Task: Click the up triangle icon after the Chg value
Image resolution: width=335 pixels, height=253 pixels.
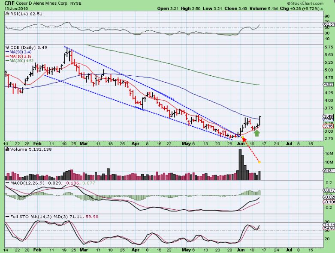Action: [x=322, y=9]
